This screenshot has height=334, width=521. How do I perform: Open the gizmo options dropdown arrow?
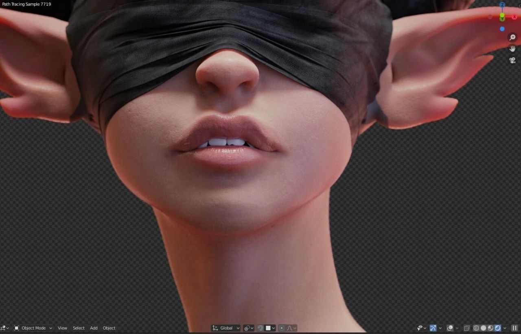click(440, 328)
